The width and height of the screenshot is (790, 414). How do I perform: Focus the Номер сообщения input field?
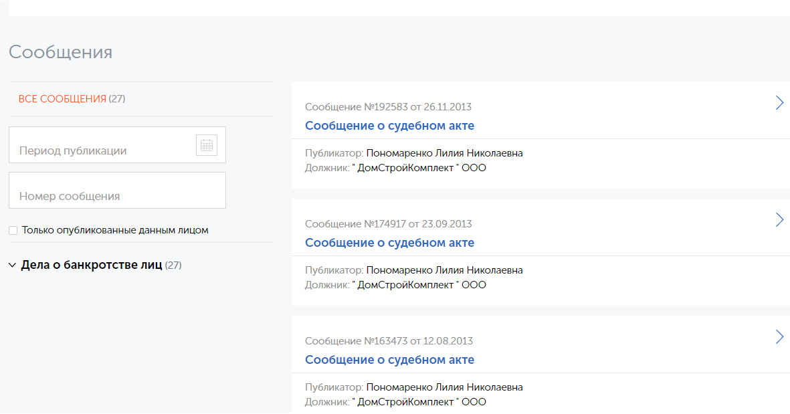(x=117, y=191)
